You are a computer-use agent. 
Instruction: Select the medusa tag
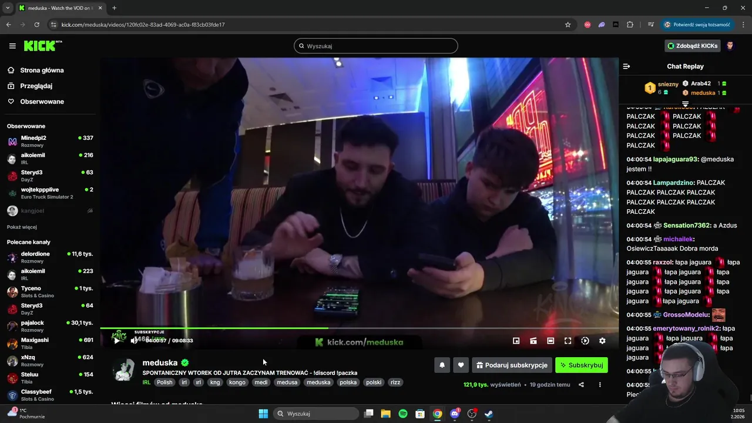(x=287, y=382)
